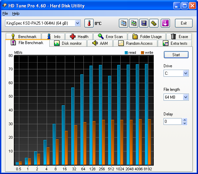Open the Help menu
The image size is (198, 174).
[16, 13]
